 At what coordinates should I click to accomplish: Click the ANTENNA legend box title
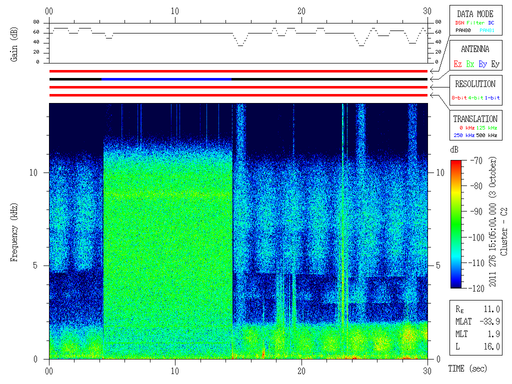[x=475, y=49]
